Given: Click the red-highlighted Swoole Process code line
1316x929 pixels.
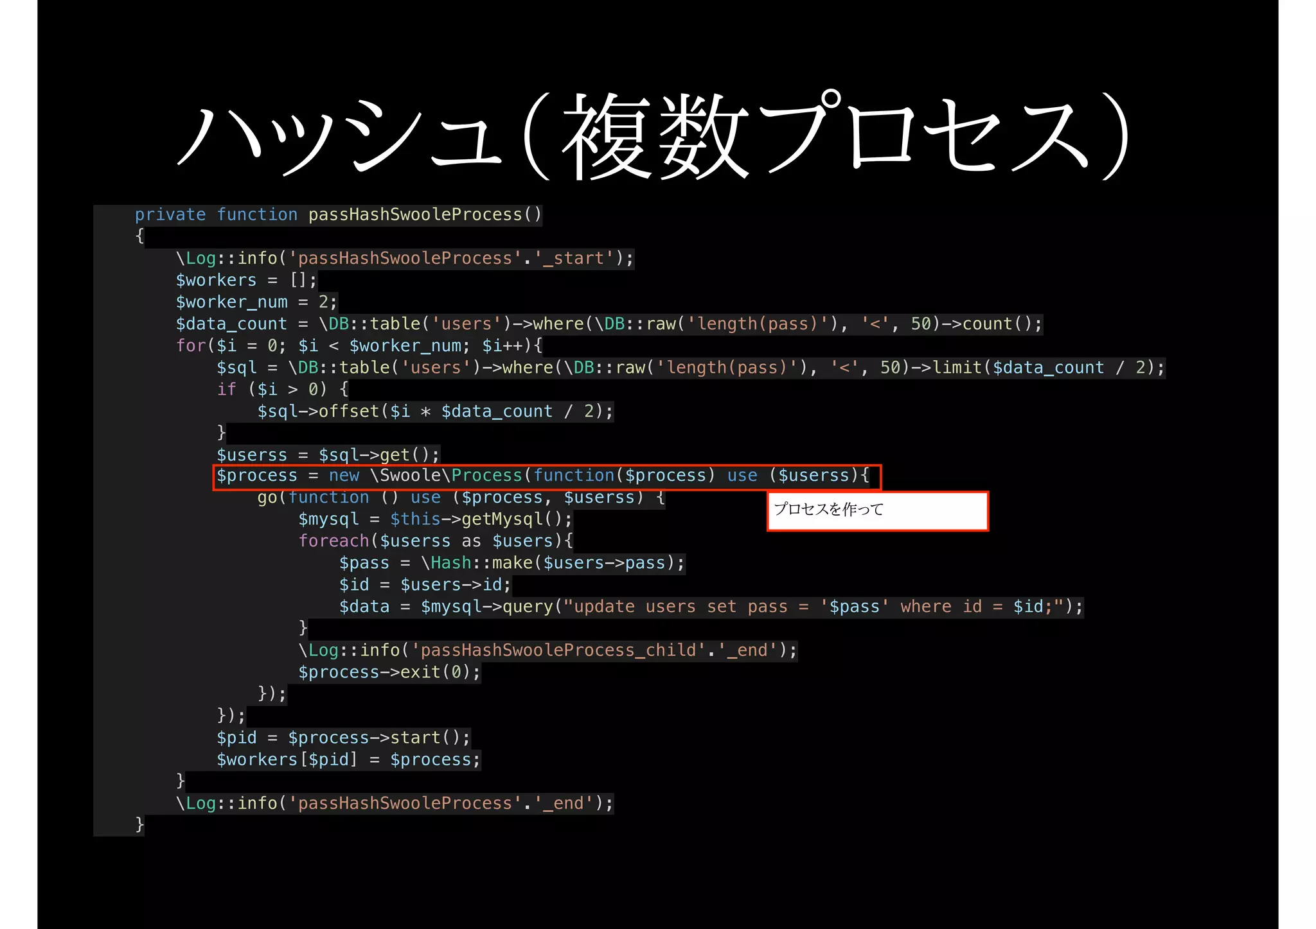Looking at the screenshot, I should pos(546,476).
